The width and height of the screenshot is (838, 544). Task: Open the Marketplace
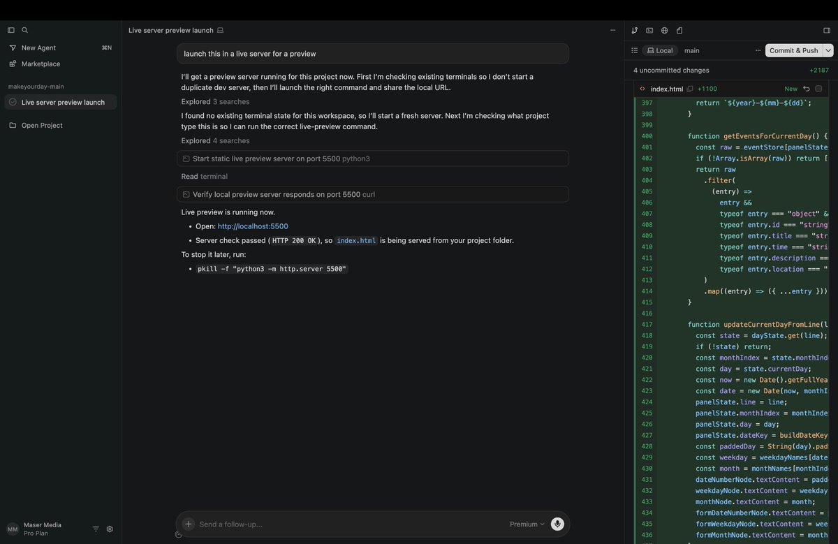tap(61, 64)
